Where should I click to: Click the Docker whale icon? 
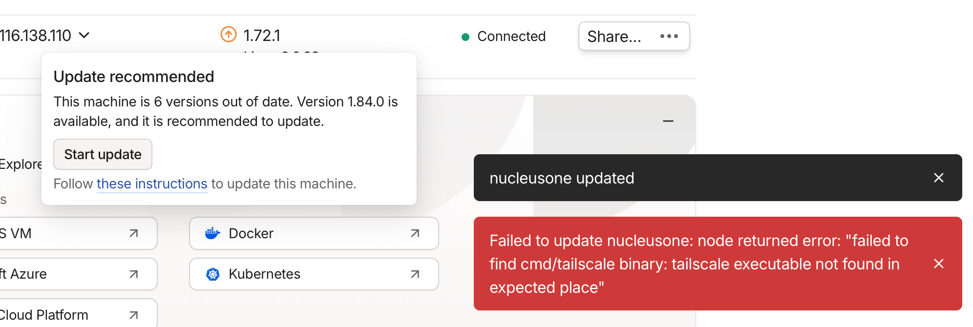(x=212, y=233)
